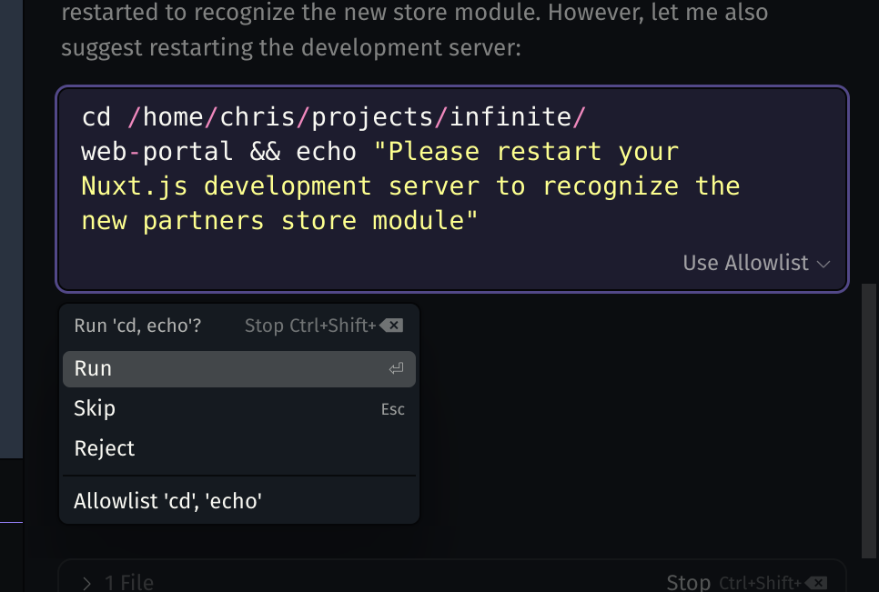
Task: Click the backspace icon in the Run popup header
Action: [x=391, y=326]
